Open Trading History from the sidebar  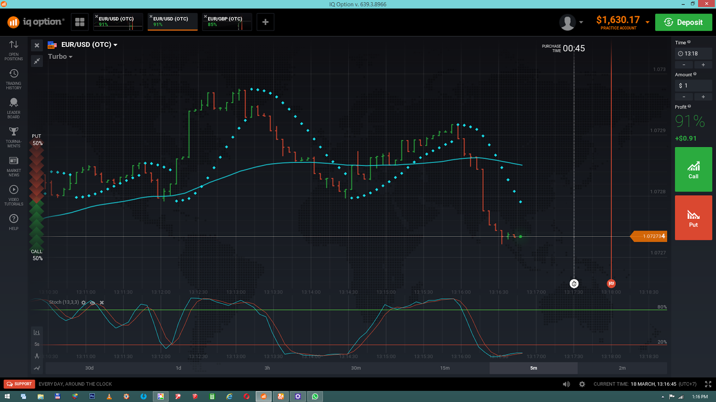tap(14, 79)
